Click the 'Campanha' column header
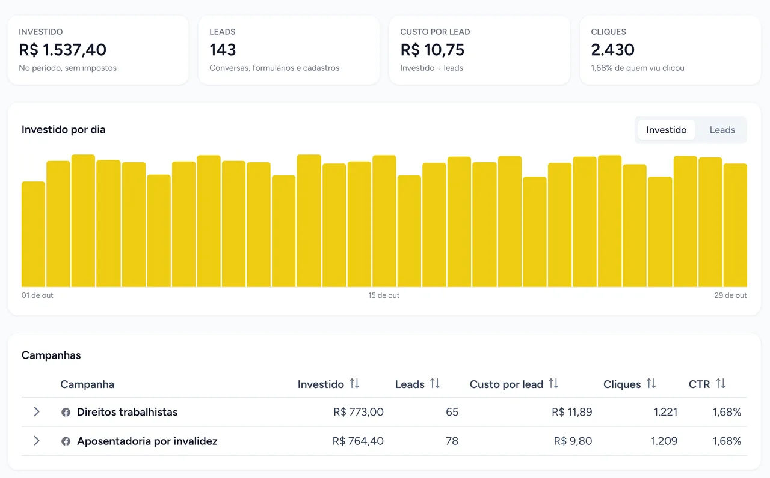 click(87, 384)
